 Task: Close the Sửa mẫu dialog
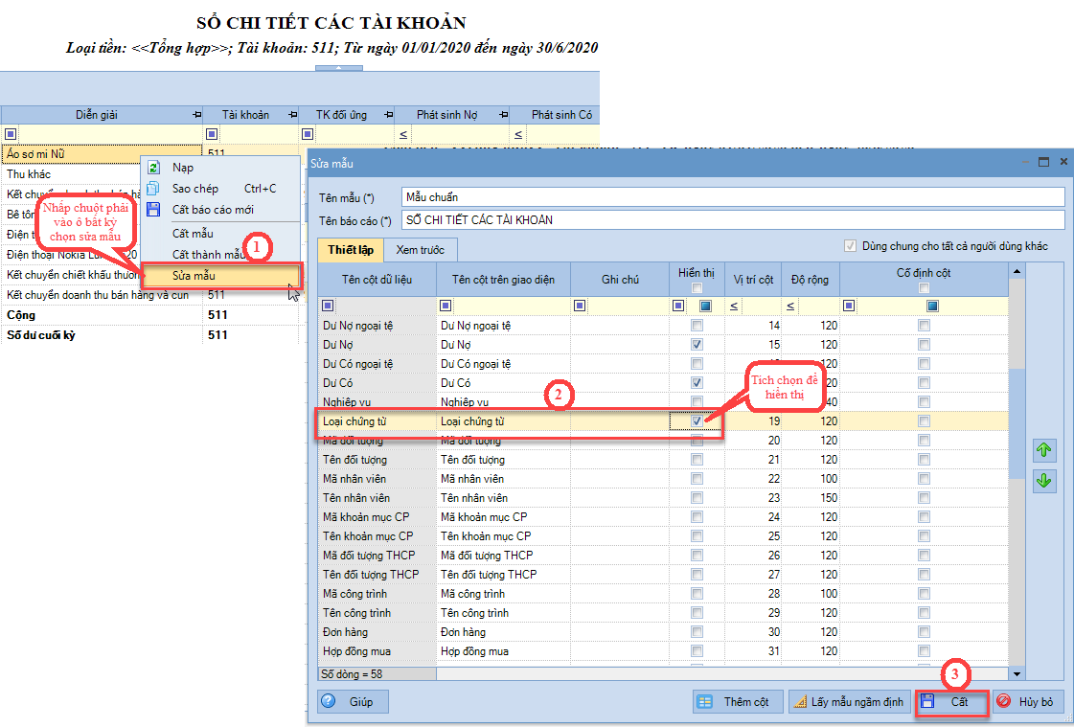[x=1063, y=162]
